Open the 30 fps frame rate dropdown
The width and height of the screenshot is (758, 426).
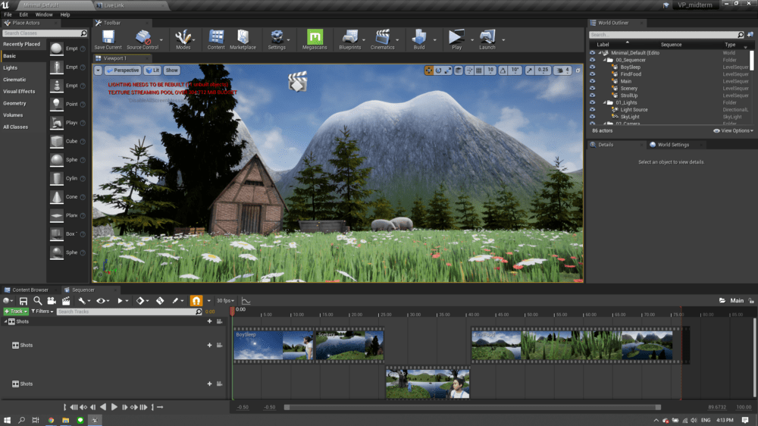click(226, 301)
